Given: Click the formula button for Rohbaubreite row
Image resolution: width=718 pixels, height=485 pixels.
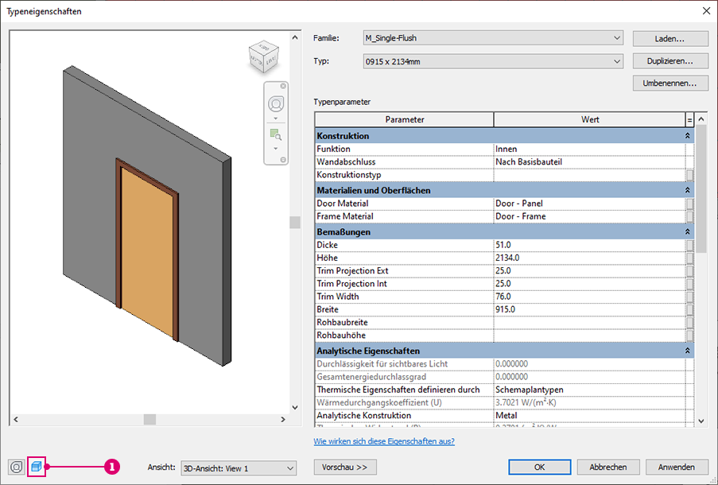Looking at the screenshot, I should (x=689, y=323).
